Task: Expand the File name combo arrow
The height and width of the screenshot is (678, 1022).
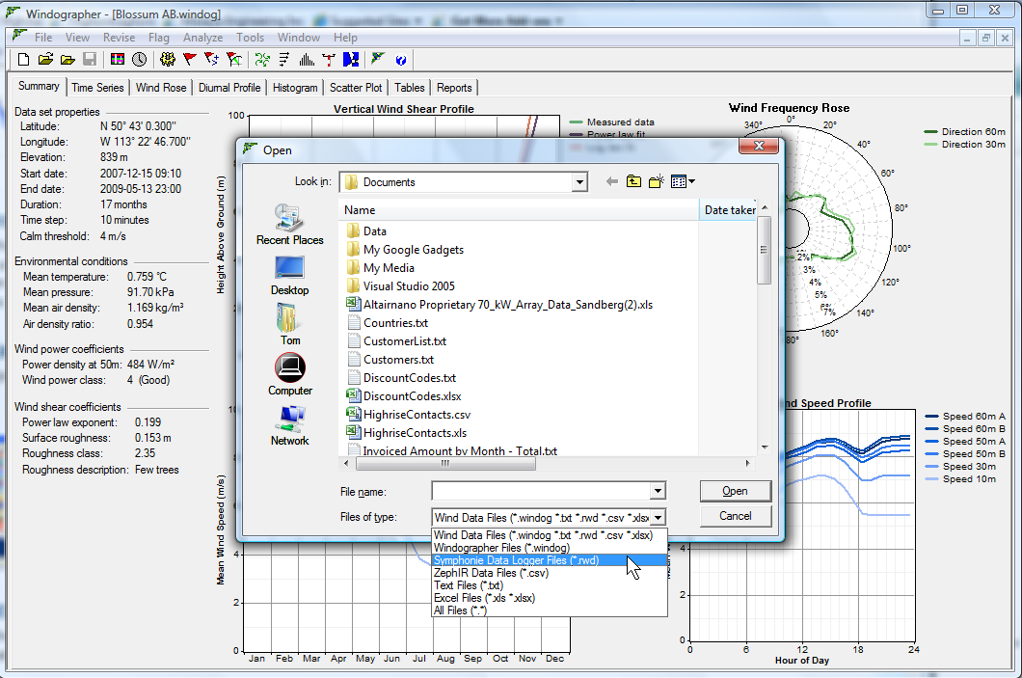Action: coord(658,491)
